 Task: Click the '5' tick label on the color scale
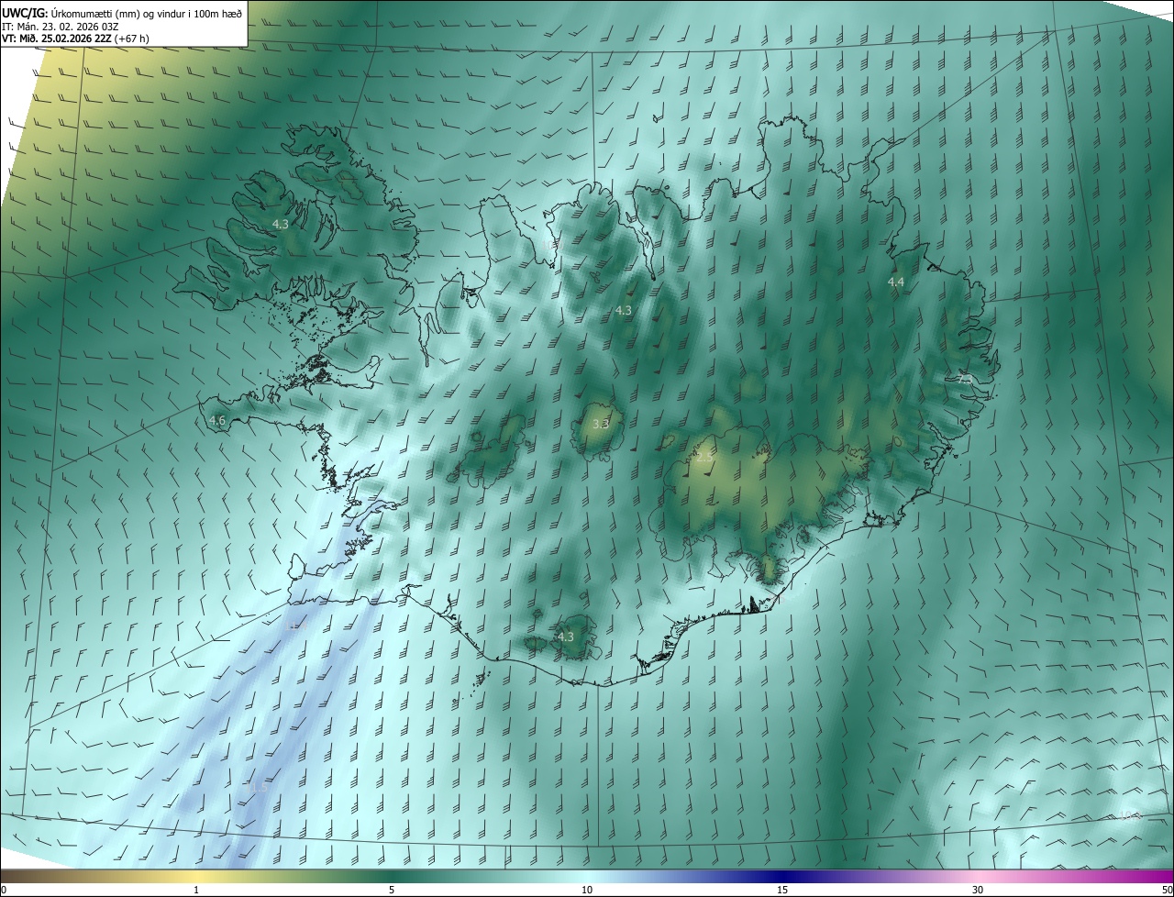tap(392, 891)
